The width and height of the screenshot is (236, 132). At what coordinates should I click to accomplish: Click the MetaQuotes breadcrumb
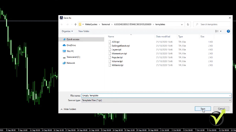(91, 24)
